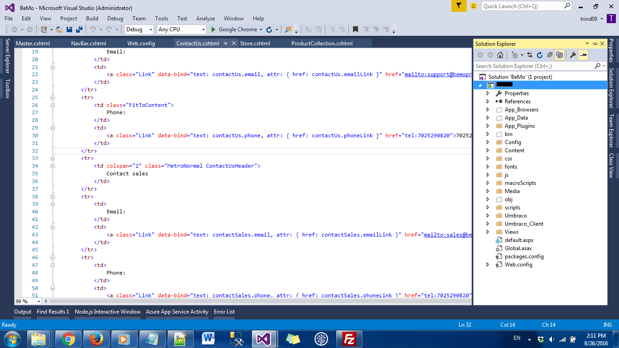Expand the Properties node in Solution Explorer
Image resolution: width=619 pixels, height=348 pixels.
click(x=488, y=93)
